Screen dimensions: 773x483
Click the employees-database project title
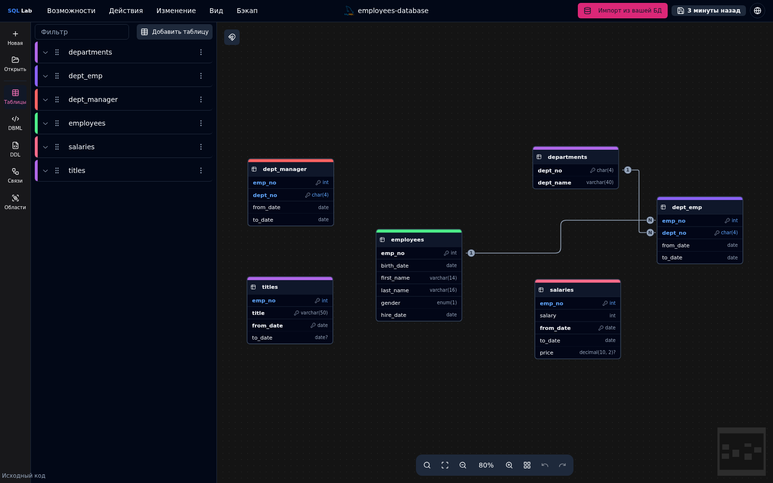(393, 11)
